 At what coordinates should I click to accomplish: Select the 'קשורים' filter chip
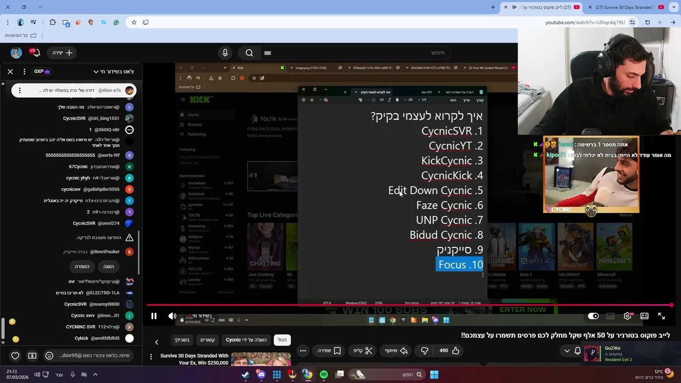pyautogui.click(x=207, y=340)
